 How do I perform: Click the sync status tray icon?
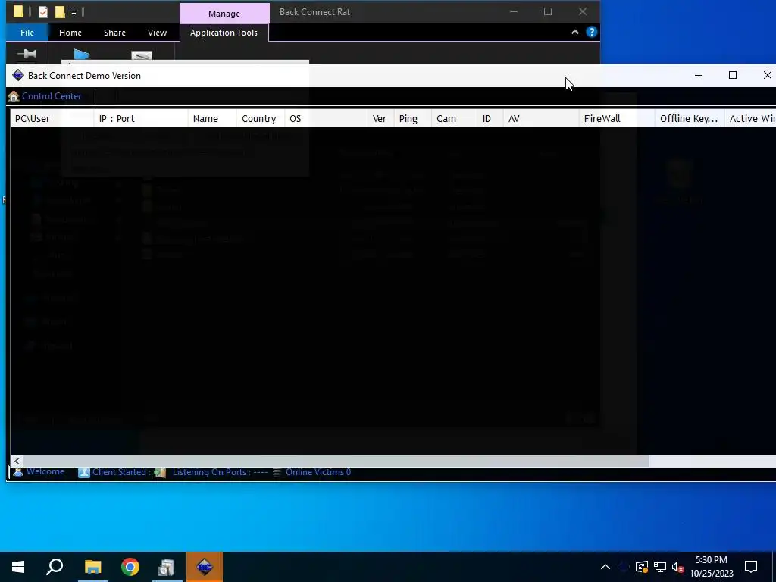click(x=642, y=567)
